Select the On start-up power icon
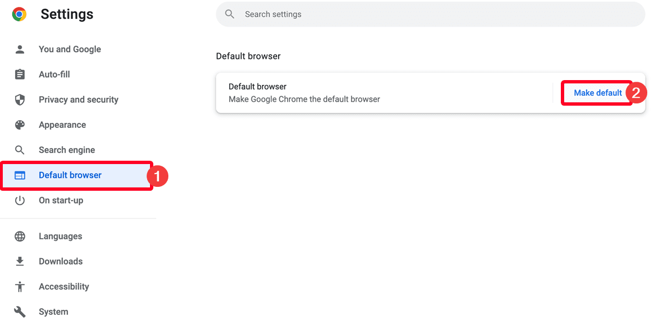This screenshot has height=327, width=669. (x=20, y=200)
